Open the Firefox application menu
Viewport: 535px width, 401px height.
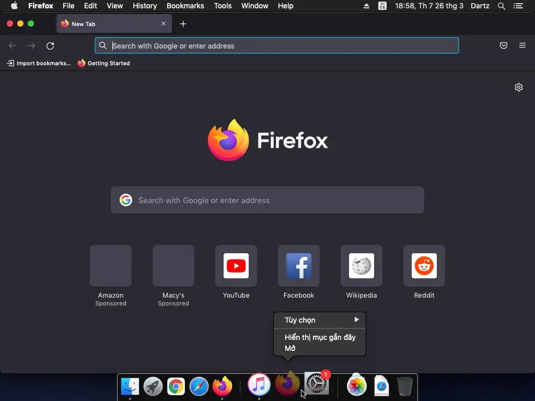point(41,6)
